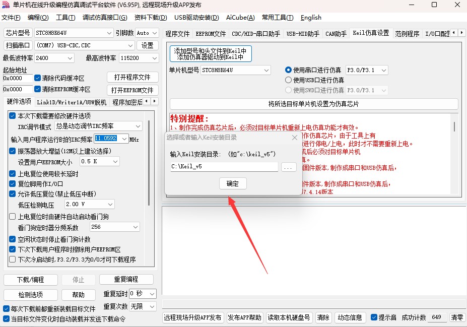Expand the 单片机型号 dropdown in Keil tab

[x=266, y=70]
